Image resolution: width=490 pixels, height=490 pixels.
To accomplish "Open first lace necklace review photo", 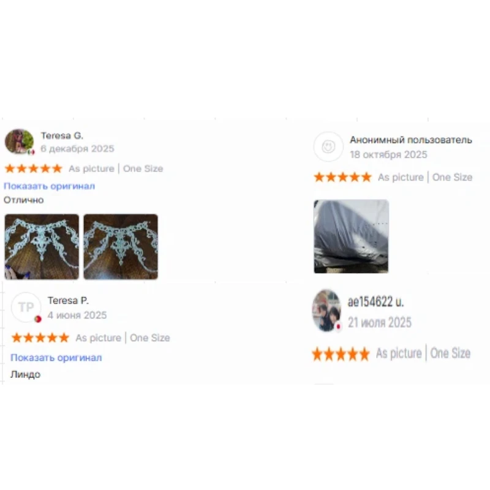I will pyautogui.click(x=42, y=247).
